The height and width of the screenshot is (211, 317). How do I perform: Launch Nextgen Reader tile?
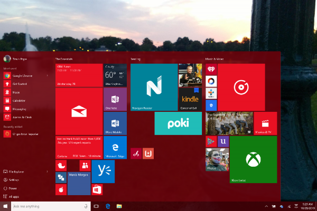tap(154, 87)
